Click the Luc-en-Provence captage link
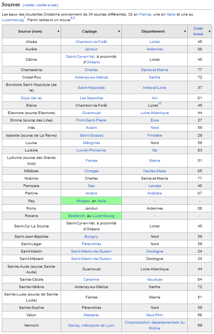This screenshot has width=214, height=334. click(x=91, y=150)
